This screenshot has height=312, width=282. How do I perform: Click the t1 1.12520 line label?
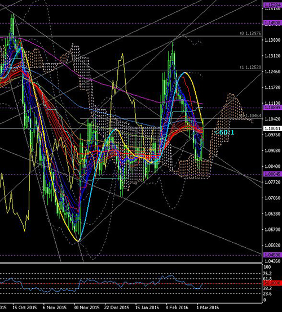coord(250,68)
